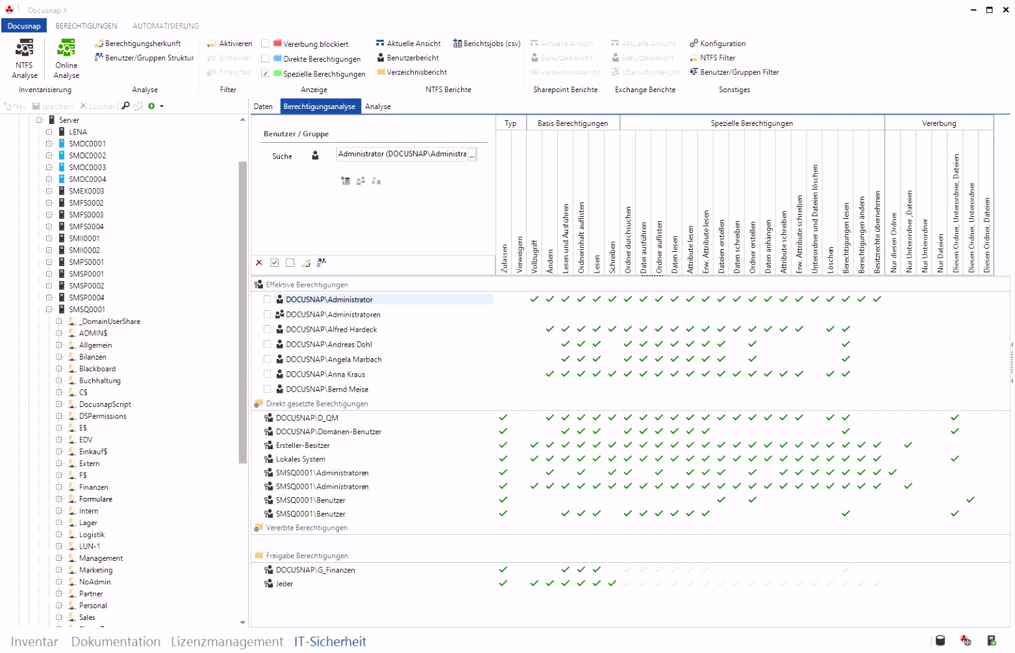Click the folder permission origin icon above list
The image size is (1015, 653).
306,263
